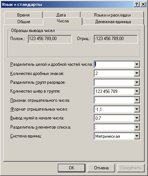The image size is (148, 176).
Task: Close the Язык и стандарты dialog
Action: coord(143,4)
